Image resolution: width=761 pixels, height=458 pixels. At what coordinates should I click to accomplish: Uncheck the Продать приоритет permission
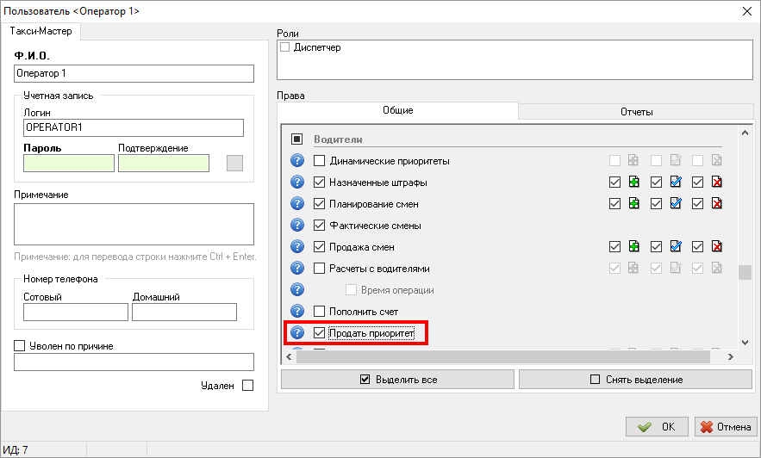(320, 332)
